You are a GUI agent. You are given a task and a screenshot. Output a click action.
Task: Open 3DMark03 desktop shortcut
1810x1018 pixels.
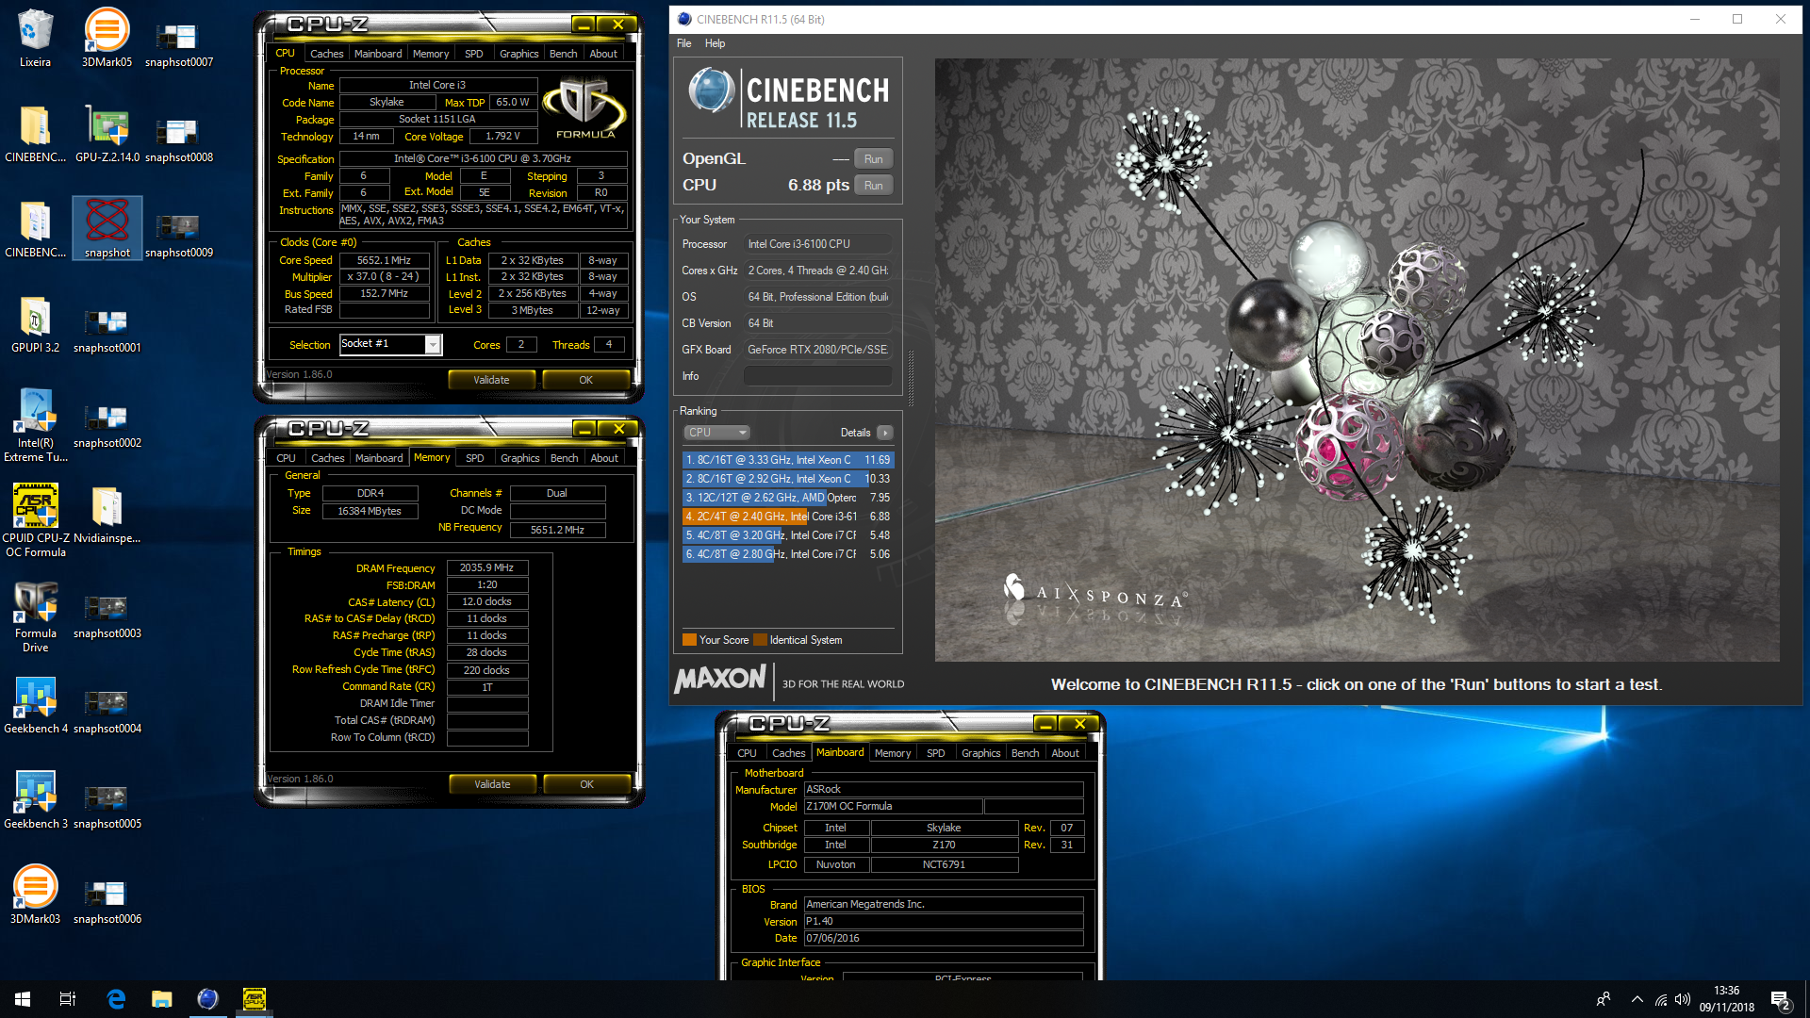35,895
